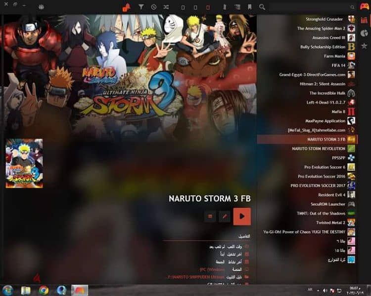Select the Metal Slug X tahmellabe.com entry
The width and height of the screenshot is (371, 296).
[x=307, y=130]
